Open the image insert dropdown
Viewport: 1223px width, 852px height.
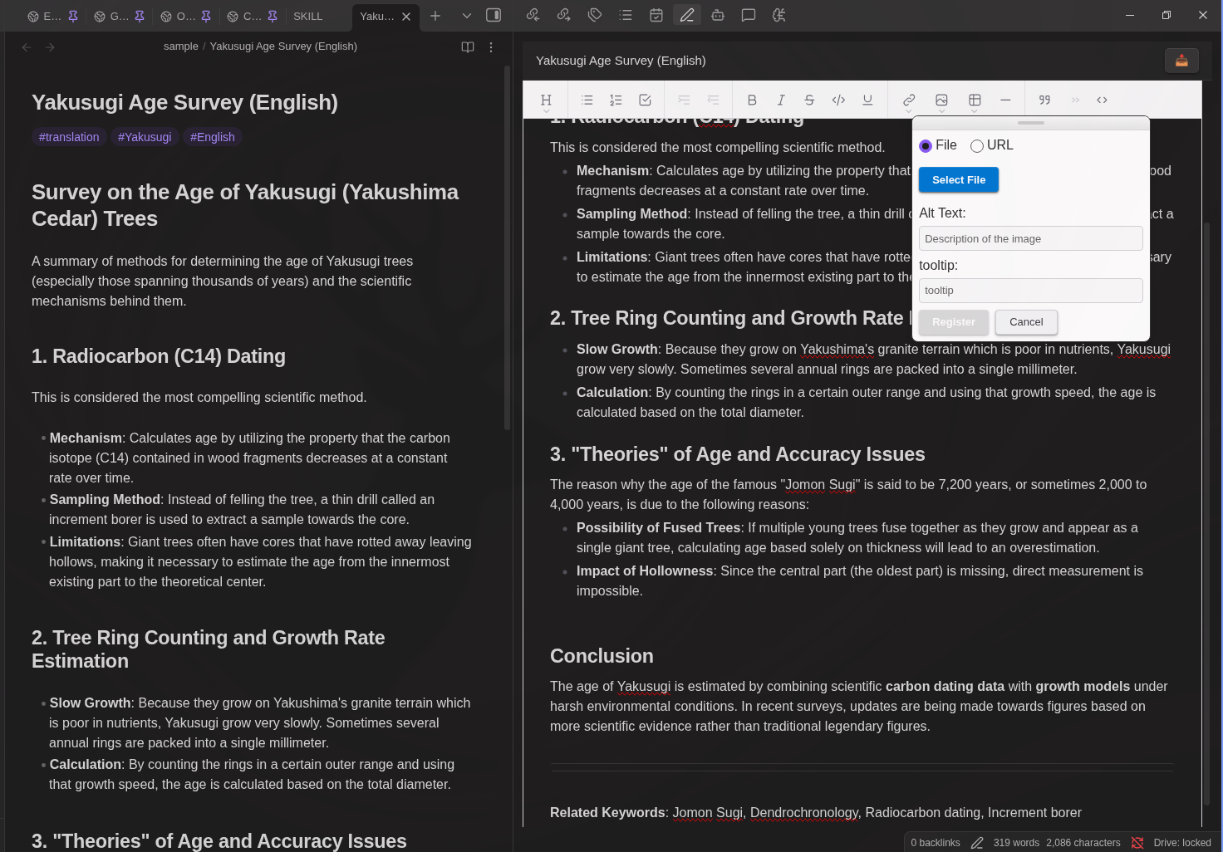point(941,101)
